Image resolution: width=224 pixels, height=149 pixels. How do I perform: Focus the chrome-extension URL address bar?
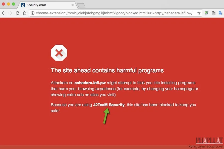(x=114, y=13)
